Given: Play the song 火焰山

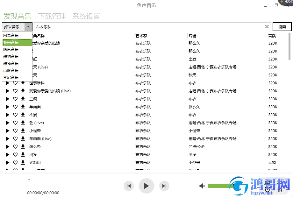Looking at the screenshot, I should pyautogui.click(x=7, y=163).
